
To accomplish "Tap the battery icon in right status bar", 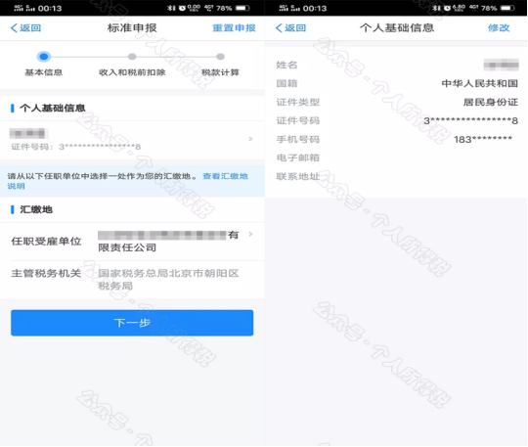I will [x=507, y=8].
